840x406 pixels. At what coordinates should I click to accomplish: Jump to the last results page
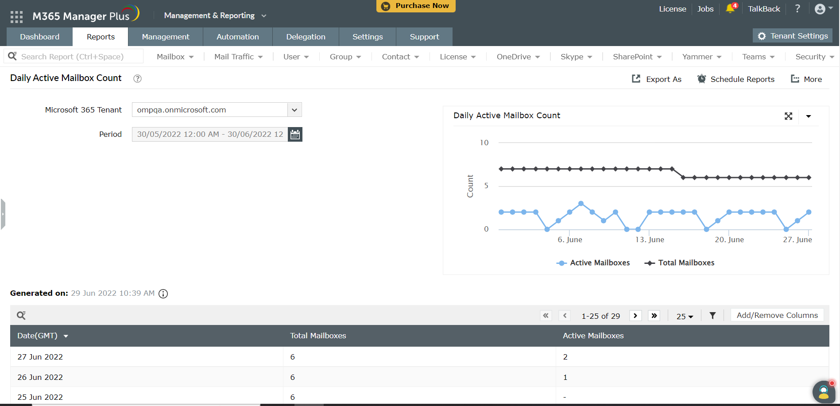click(654, 316)
